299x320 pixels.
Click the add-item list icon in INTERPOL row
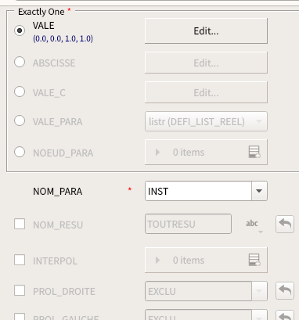[x=254, y=260]
